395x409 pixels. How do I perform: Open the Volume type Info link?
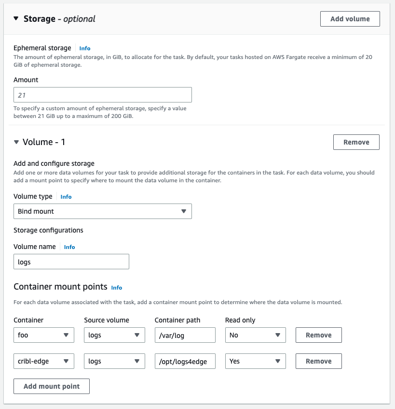pos(66,196)
